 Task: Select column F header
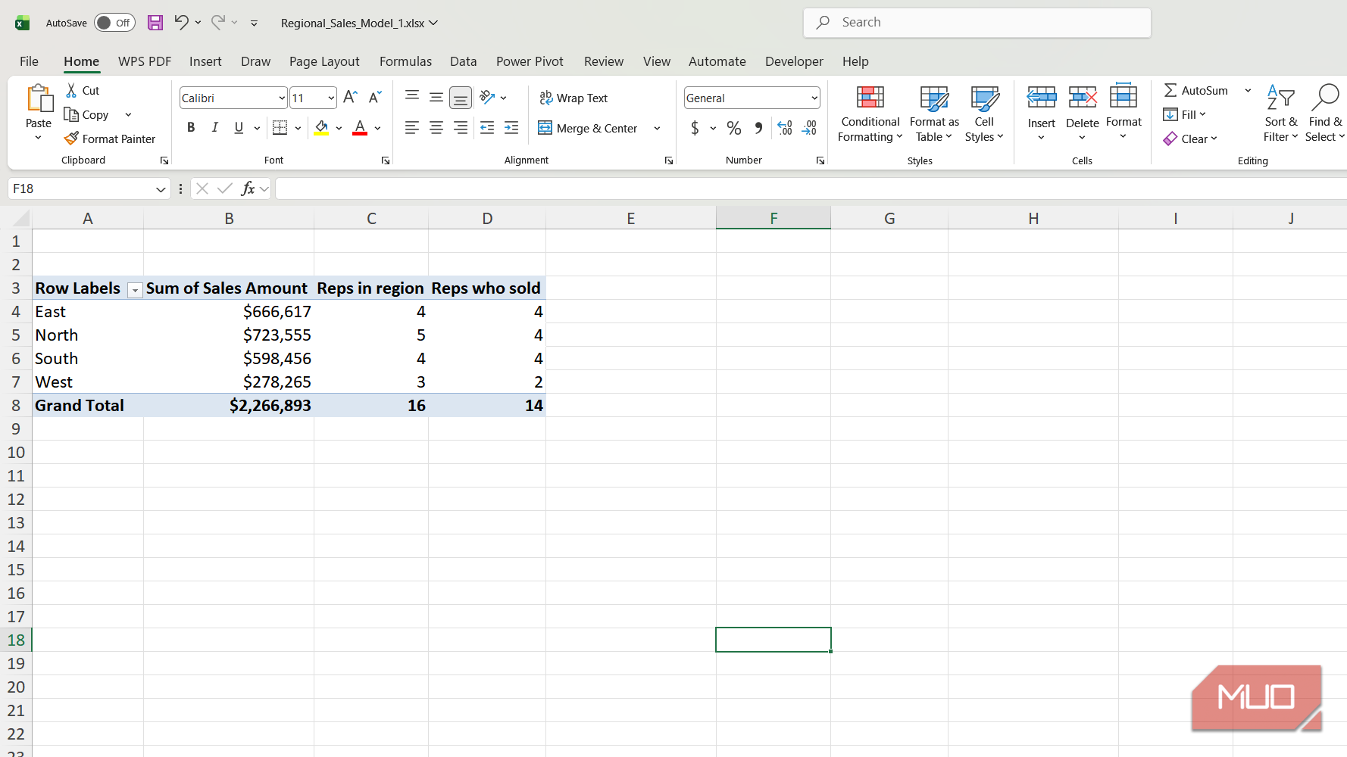[774, 218]
